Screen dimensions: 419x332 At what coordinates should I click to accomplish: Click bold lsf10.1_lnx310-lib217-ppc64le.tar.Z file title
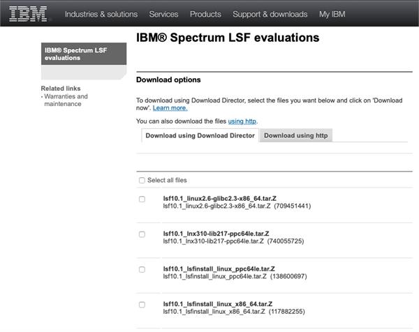216,234
